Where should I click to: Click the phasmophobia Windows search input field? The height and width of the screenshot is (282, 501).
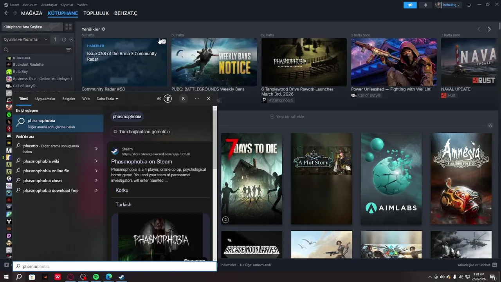coord(115,266)
